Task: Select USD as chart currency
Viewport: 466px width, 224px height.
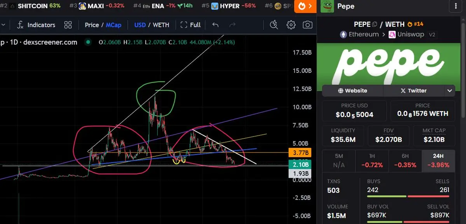Action: pos(140,25)
